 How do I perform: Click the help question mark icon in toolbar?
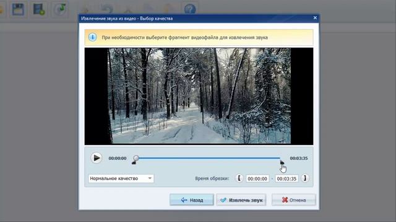click(190, 9)
